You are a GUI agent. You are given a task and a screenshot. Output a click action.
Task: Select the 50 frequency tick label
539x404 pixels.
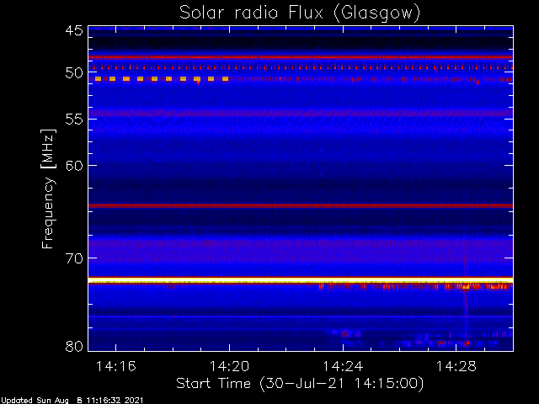pyautogui.click(x=74, y=73)
